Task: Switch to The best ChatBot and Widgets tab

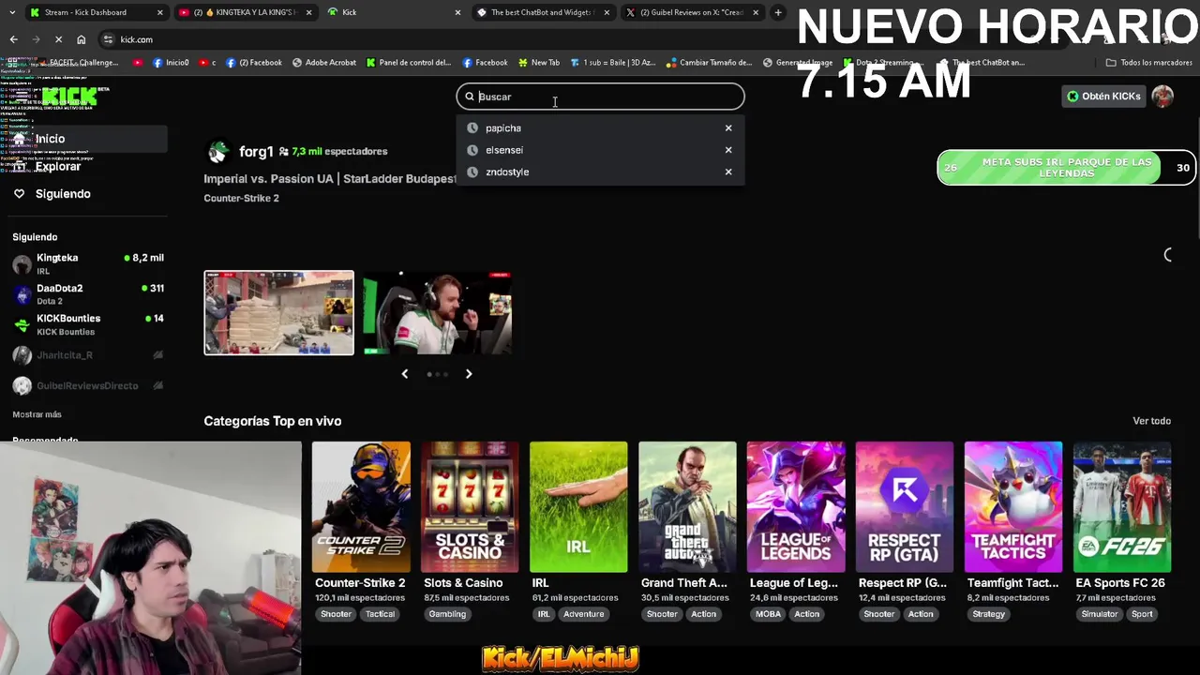Action: [542, 12]
